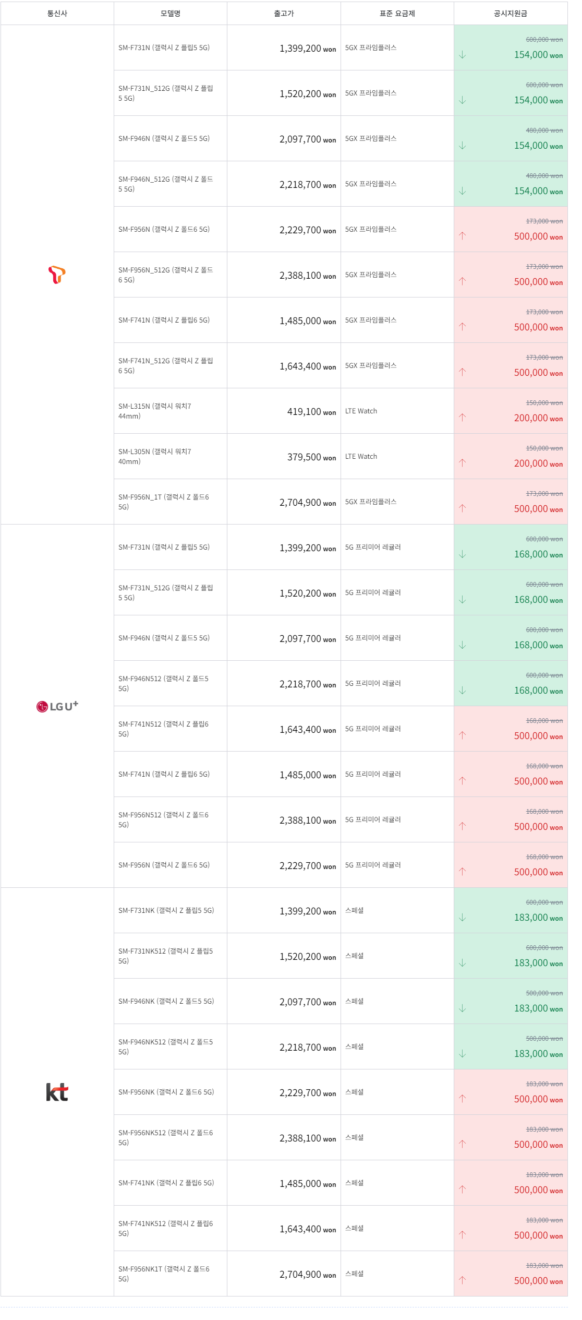
Task: Click up arrow in SKT SM-F956N subsidy cell
Action: pyautogui.click(x=462, y=236)
